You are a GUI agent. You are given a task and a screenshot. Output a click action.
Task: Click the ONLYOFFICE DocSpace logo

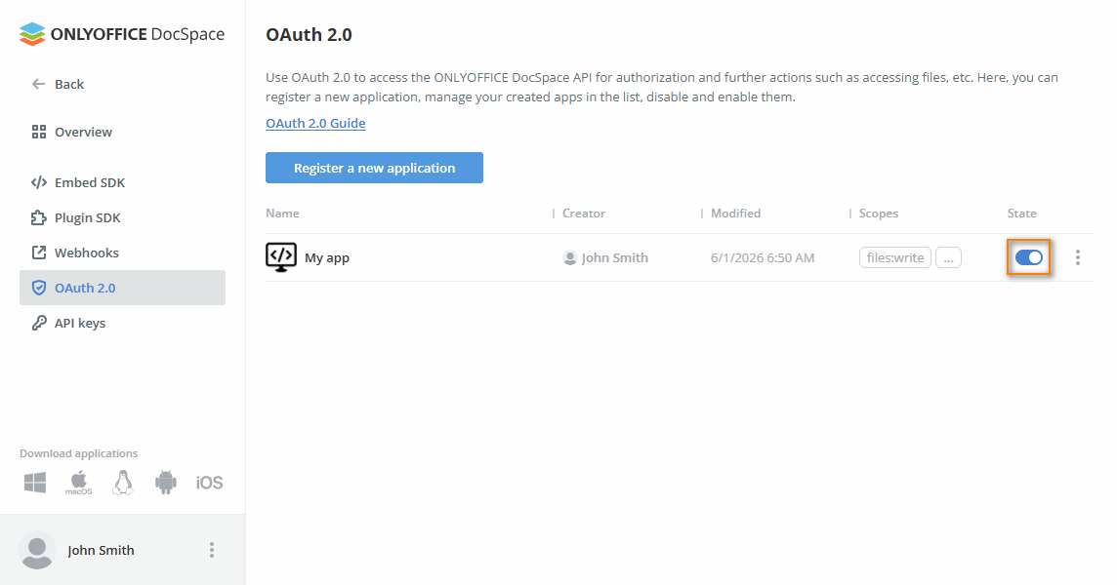pyautogui.click(x=122, y=34)
